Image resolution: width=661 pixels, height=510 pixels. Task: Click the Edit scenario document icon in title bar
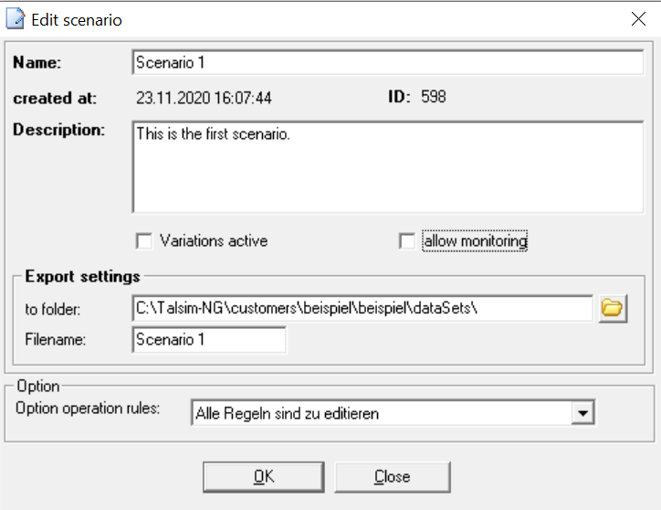click(x=15, y=19)
